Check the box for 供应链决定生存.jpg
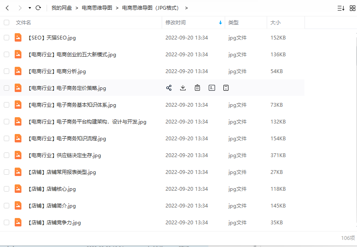Viewport: 357px width, 247px height. pyautogui.click(x=7, y=155)
